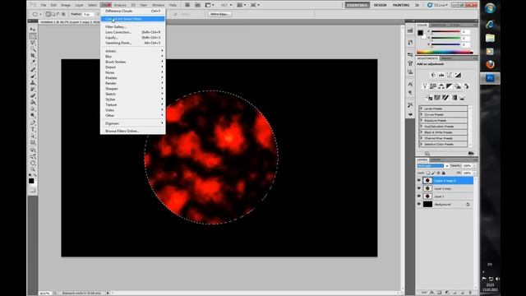Switch to Essentials workspace
The width and height of the screenshot is (526, 296).
click(357, 5)
